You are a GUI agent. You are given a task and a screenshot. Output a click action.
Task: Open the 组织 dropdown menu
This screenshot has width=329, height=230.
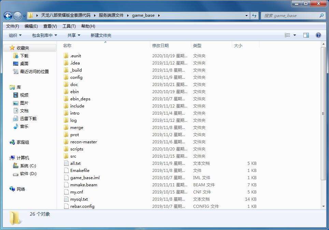[x=14, y=35]
